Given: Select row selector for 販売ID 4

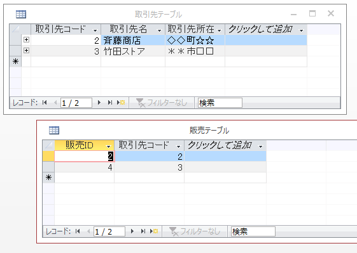Looking at the screenshot, I should (x=48, y=167).
